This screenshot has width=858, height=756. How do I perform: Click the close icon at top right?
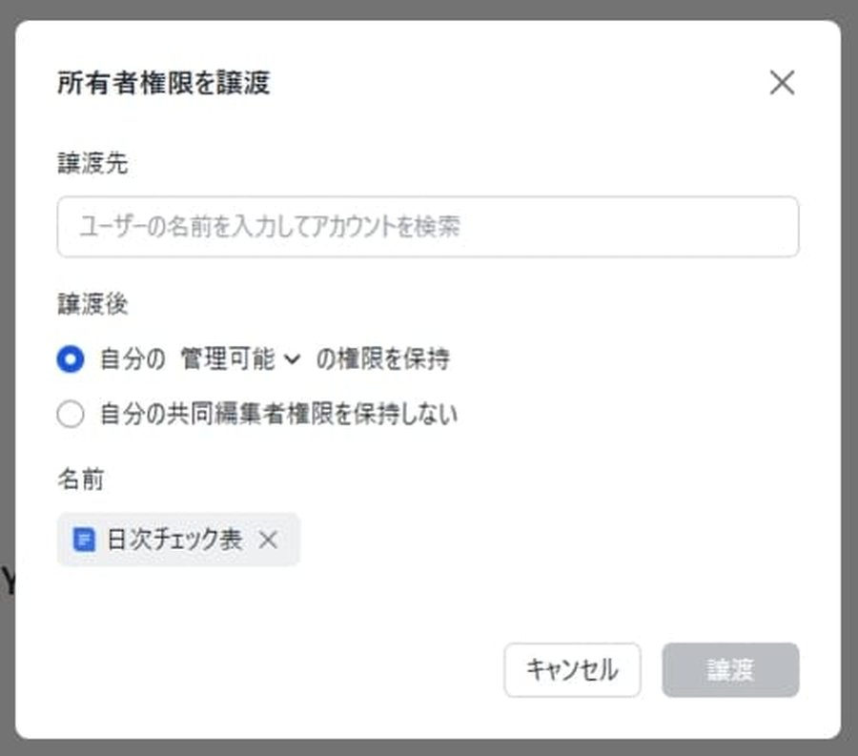[x=782, y=83]
